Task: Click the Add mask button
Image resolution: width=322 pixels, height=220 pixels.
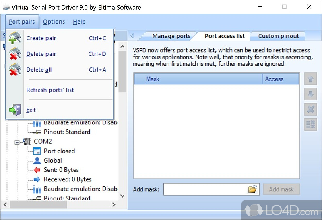Action: tap(281, 189)
